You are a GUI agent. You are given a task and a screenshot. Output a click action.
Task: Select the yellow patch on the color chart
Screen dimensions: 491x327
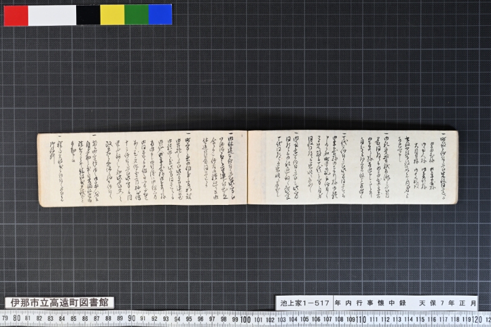coord(112,15)
